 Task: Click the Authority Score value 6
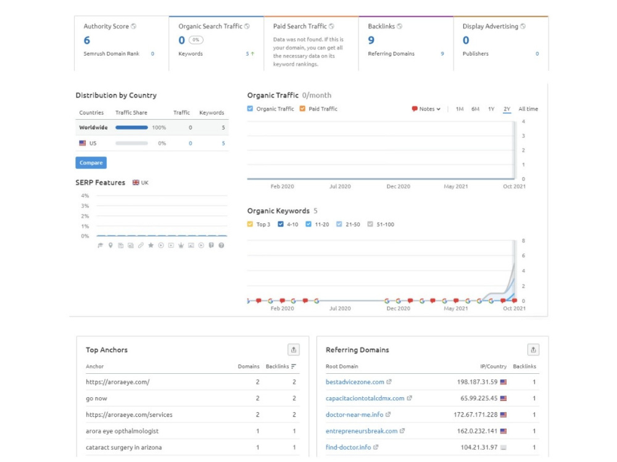87,40
